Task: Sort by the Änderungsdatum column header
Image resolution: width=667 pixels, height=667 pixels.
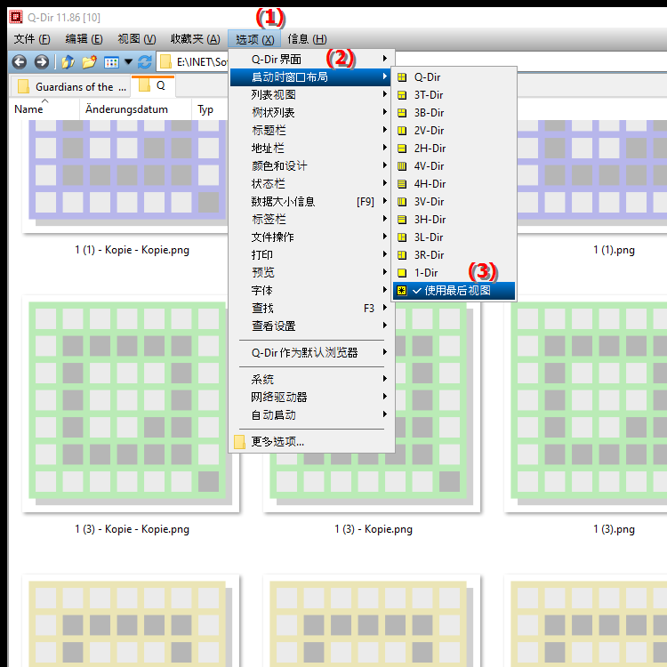Action: pos(135,109)
